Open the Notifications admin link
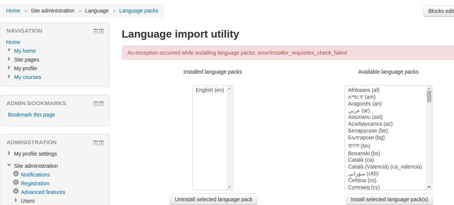Image resolution: width=454 pixels, height=205 pixels. [x=35, y=175]
